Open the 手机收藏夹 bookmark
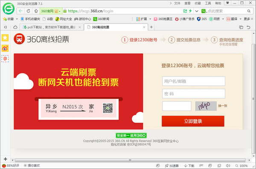 tap(30, 19)
